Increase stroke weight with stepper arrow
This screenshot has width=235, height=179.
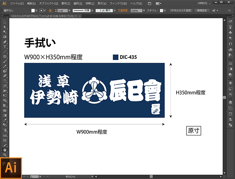tap(56, 10)
